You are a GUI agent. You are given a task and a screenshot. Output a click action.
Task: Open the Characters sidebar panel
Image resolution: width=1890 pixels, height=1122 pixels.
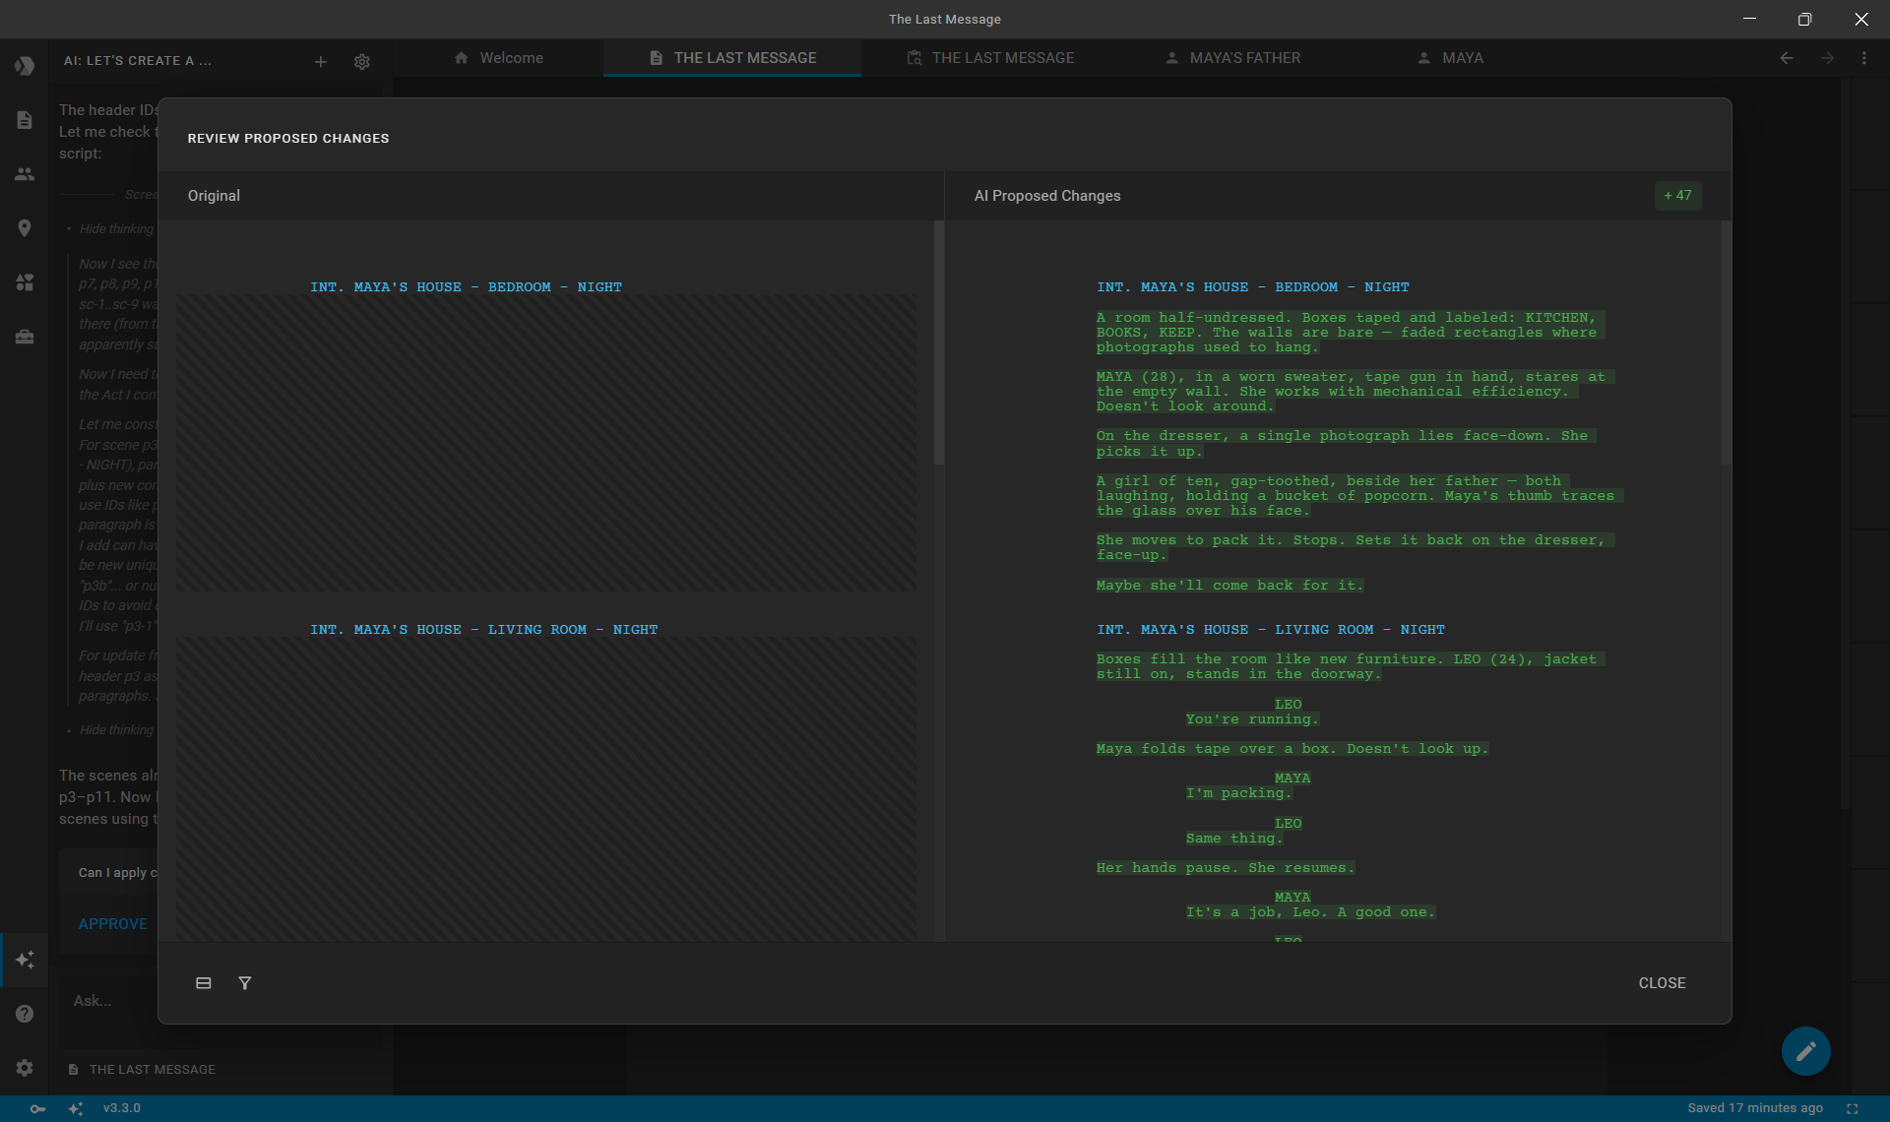pos(25,174)
